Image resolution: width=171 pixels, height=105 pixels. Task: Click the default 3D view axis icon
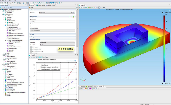point(89,7)
